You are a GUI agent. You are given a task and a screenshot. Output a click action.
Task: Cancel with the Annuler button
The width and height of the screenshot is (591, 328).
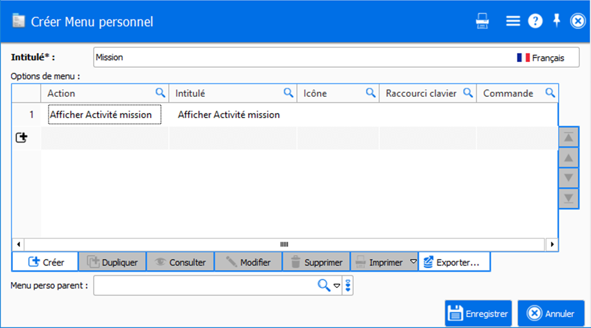tap(551, 314)
